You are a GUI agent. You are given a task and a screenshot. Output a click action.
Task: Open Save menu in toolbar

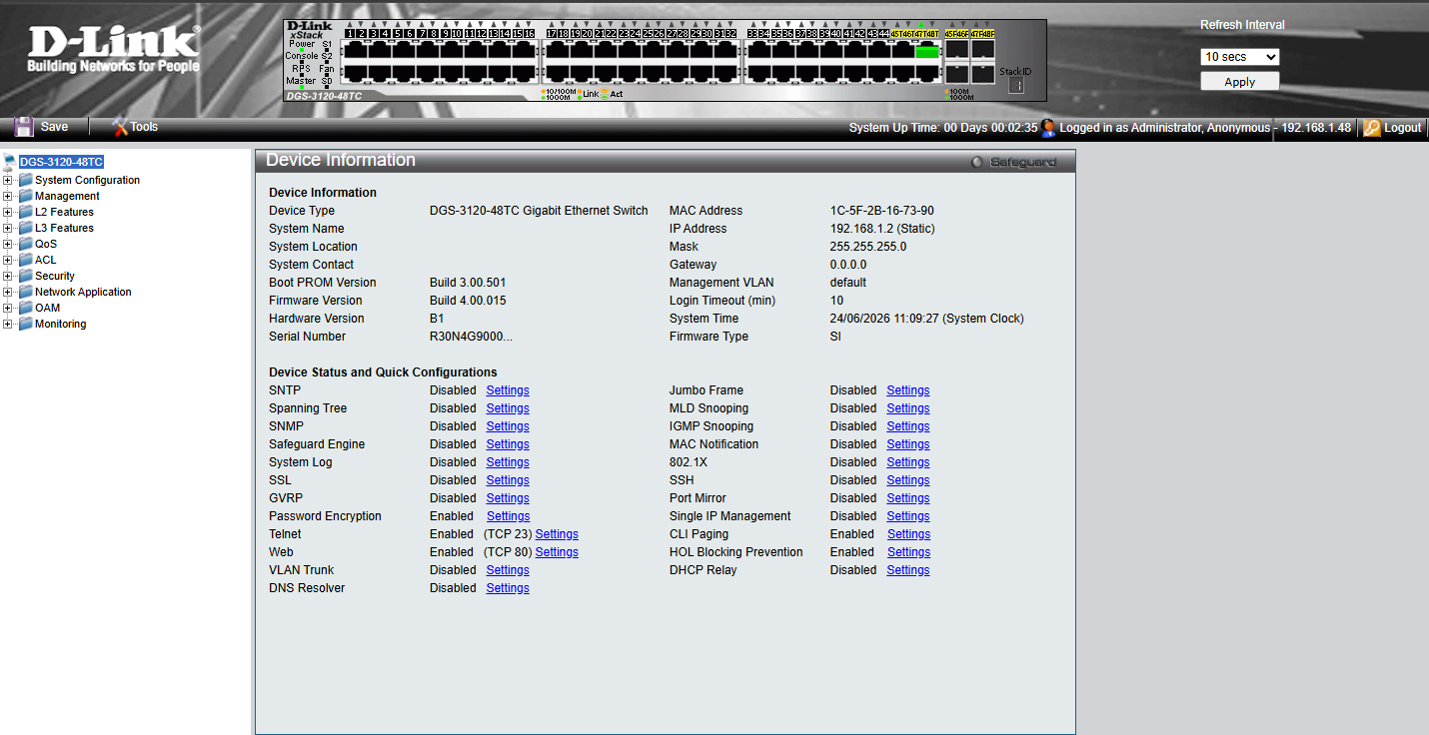[x=54, y=127]
